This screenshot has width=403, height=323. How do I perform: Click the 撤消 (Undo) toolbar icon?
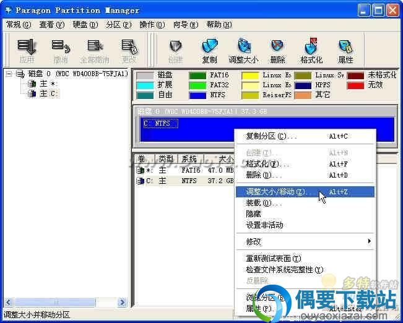61,47
